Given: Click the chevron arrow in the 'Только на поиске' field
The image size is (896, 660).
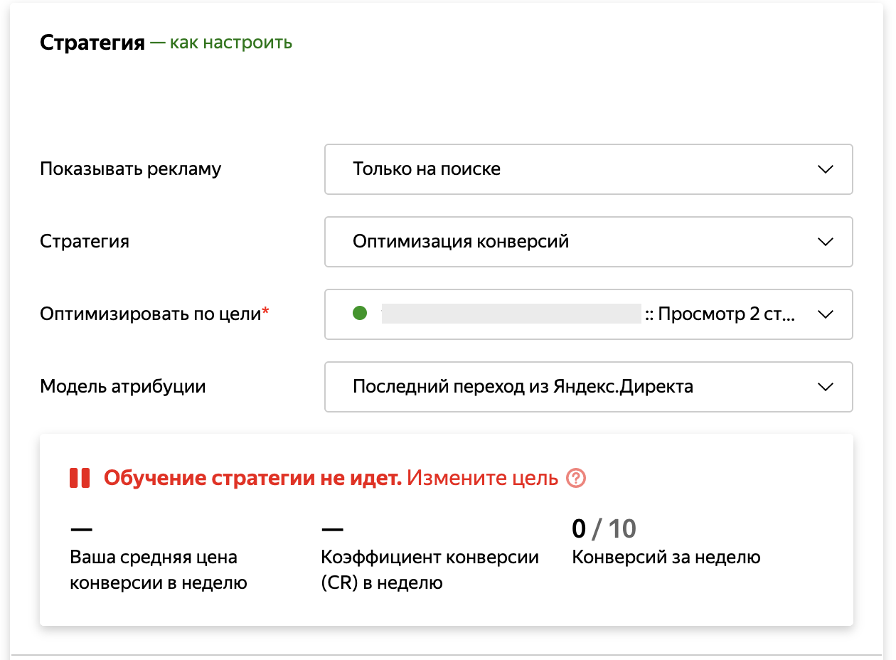Looking at the screenshot, I should tap(825, 169).
